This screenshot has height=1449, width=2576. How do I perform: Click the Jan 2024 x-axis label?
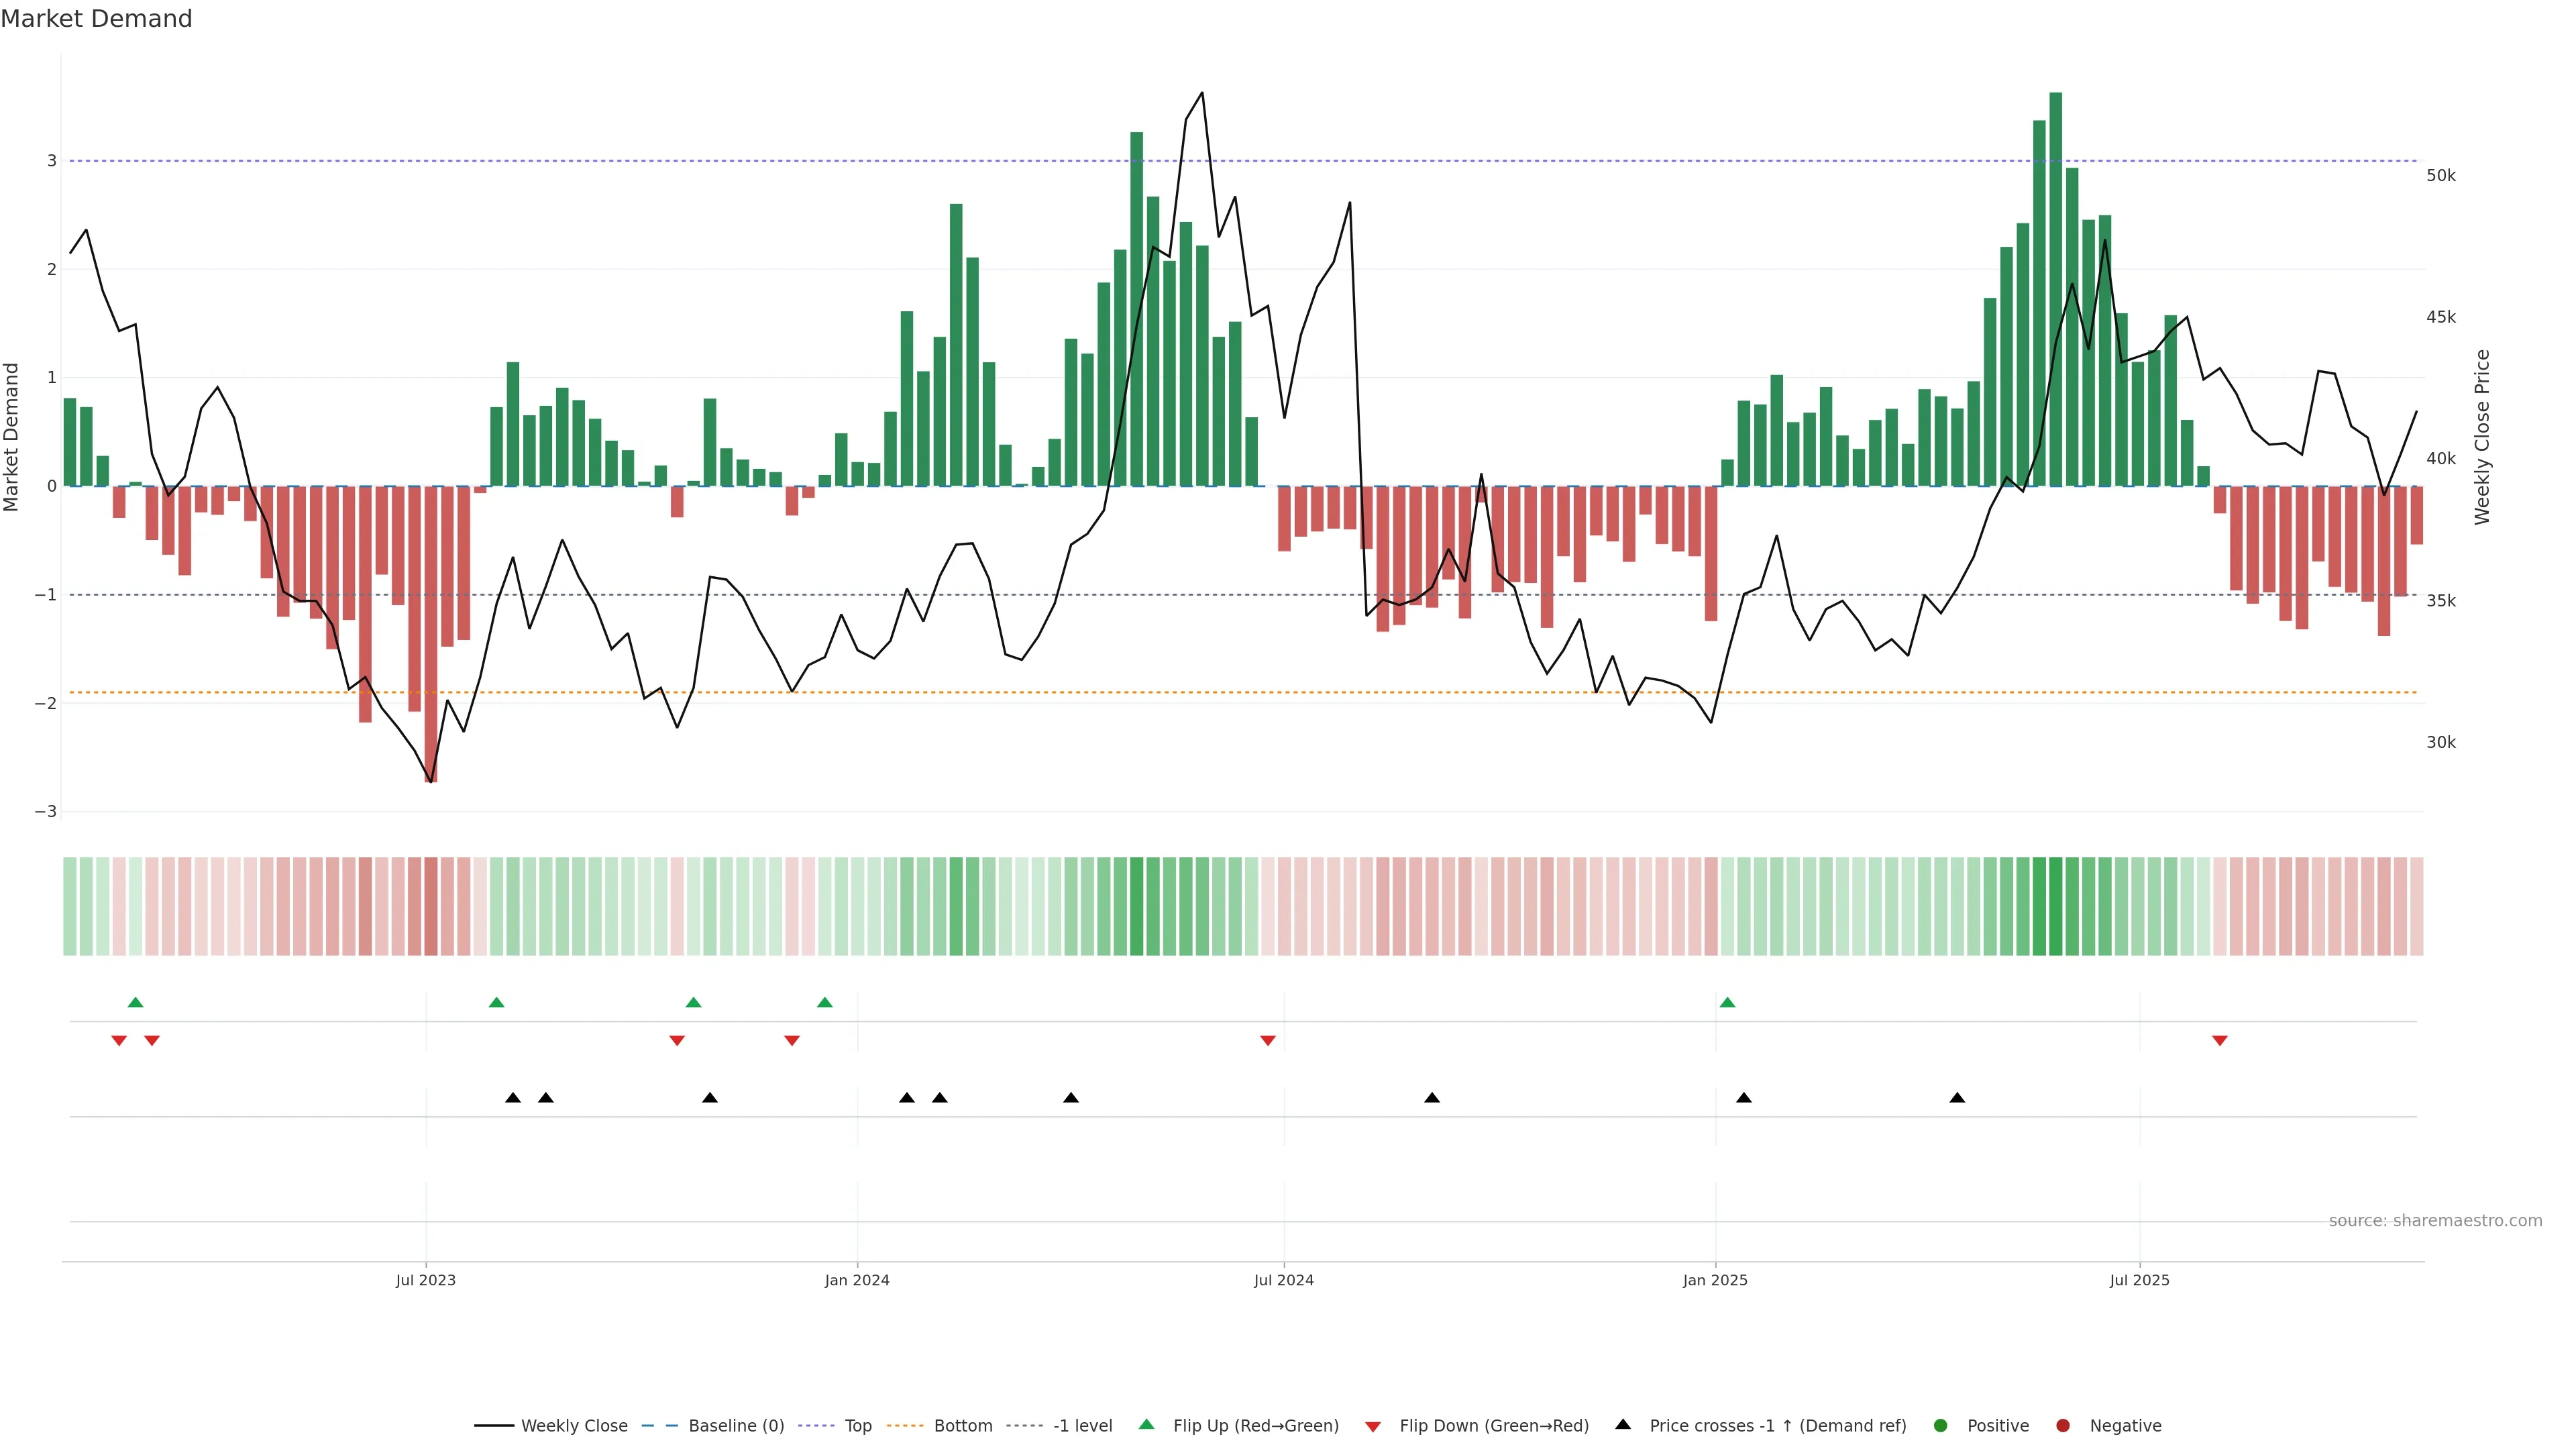[857, 1280]
